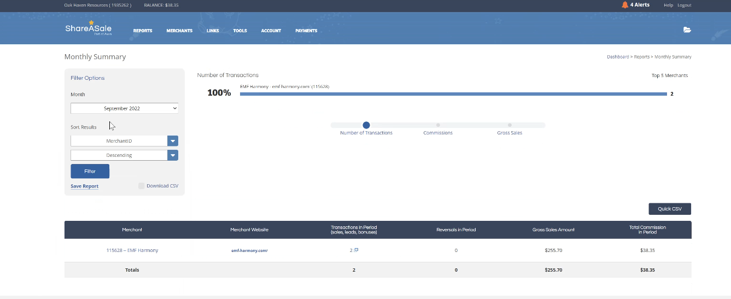Open the ACCOUNT menu

point(271,31)
